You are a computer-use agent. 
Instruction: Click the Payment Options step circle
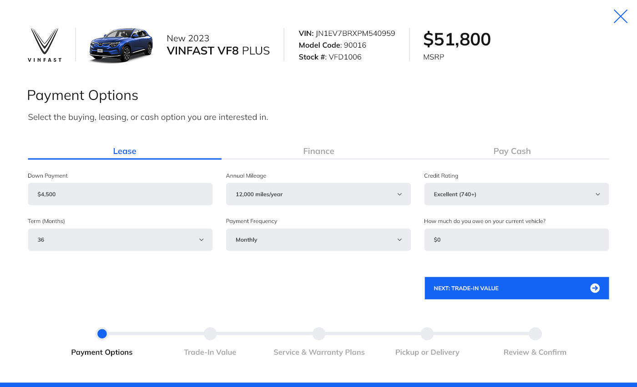point(102,334)
